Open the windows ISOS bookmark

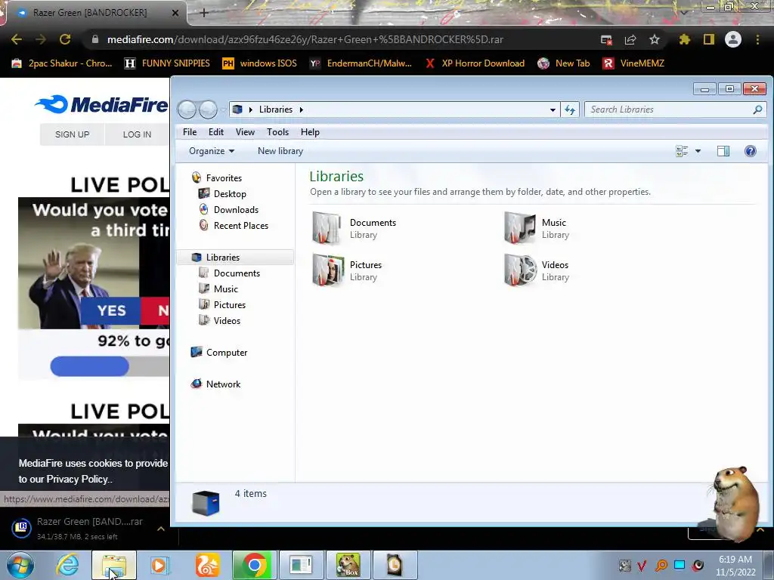260,63
